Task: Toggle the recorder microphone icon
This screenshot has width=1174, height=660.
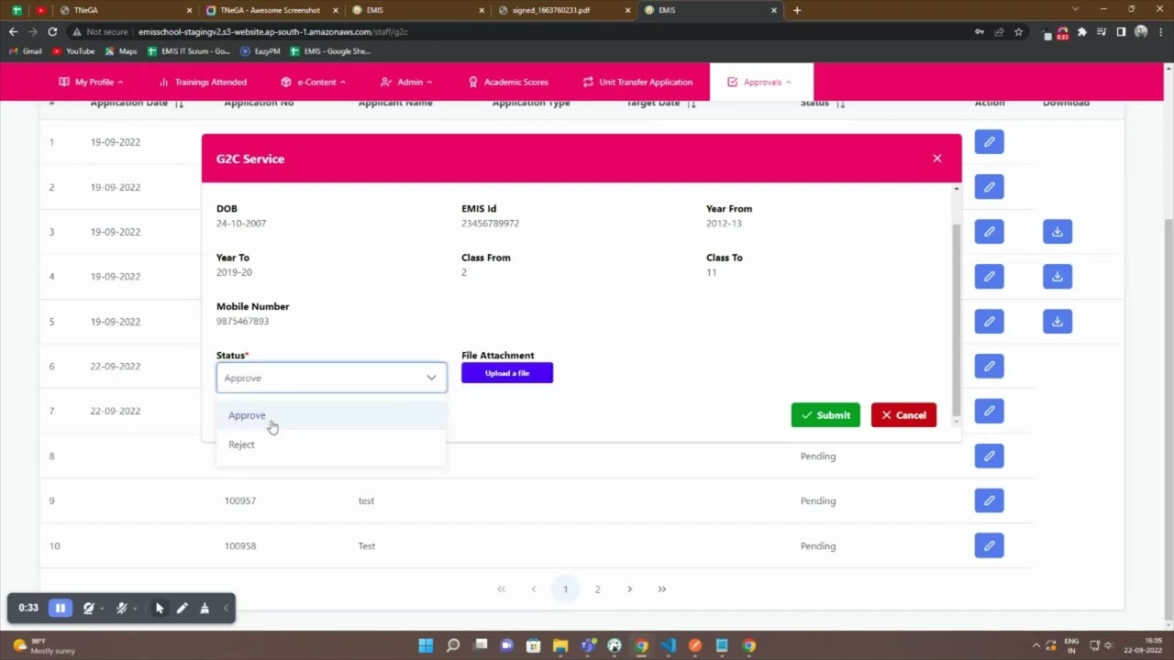Action: tap(121, 608)
